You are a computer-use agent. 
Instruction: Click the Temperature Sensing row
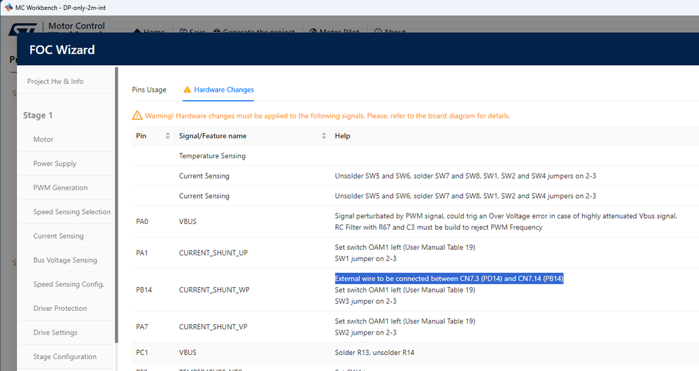(416, 155)
